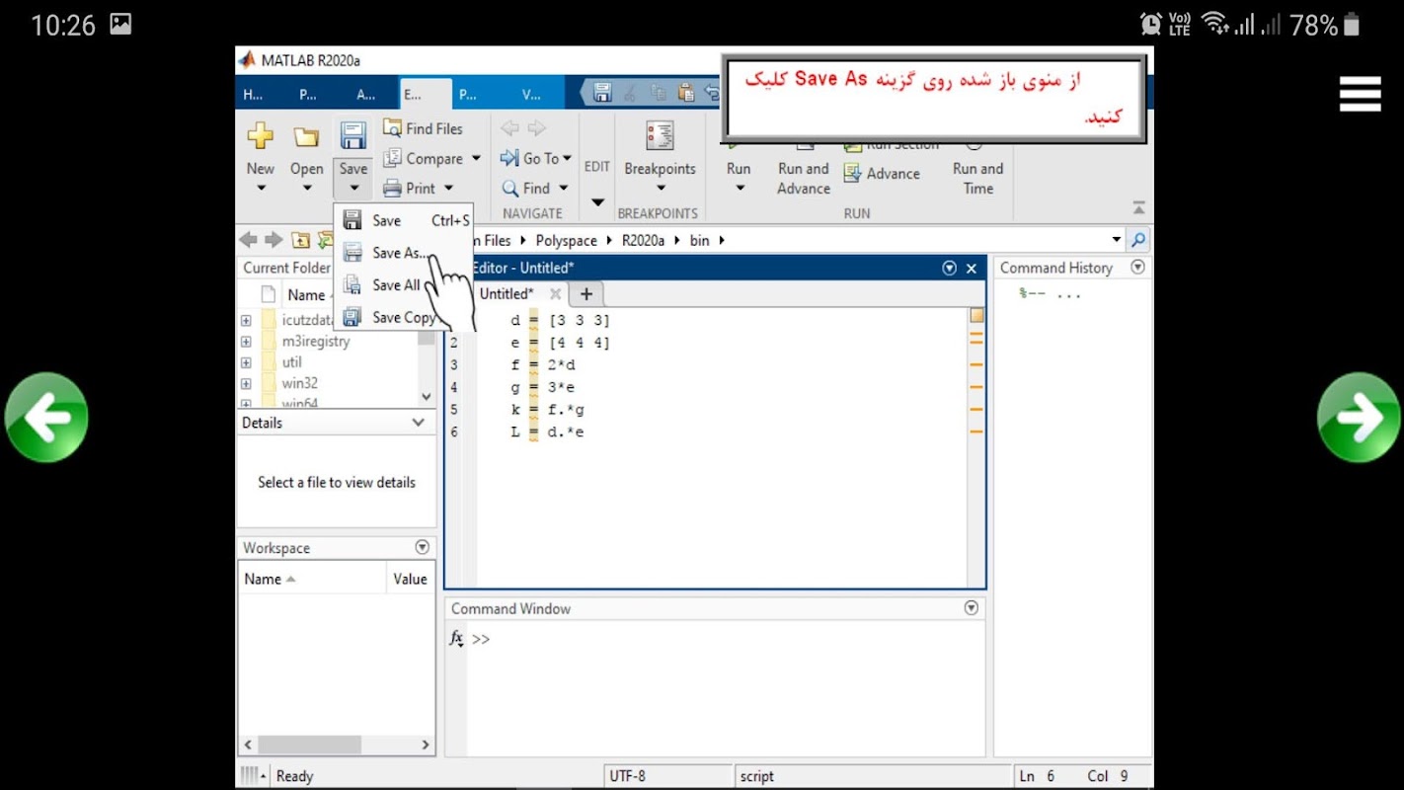Click Run and Time button
The height and width of the screenshot is (790, 1404).
click(977, 178)
